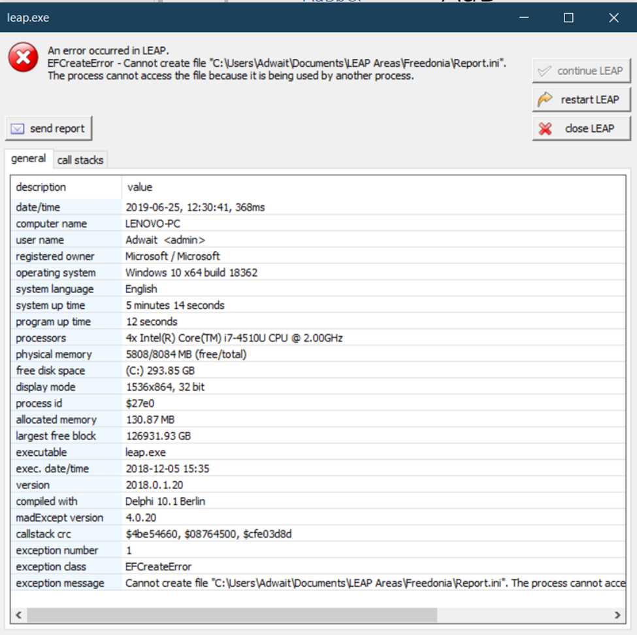Click the exception message value text
637x635 pixels.
pyautogui.click(x=376, y=583)
